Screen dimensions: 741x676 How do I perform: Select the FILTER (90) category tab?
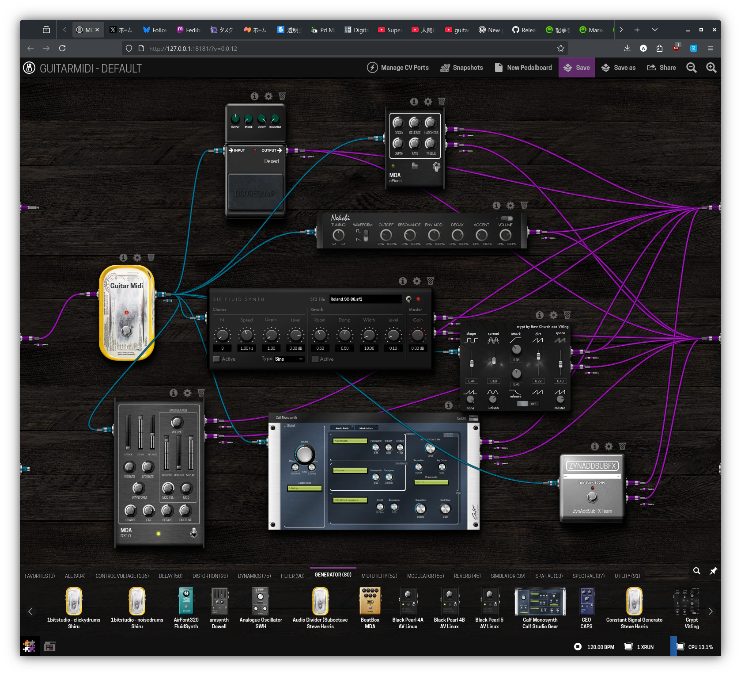pyautogui.click(x=293, y=576)
